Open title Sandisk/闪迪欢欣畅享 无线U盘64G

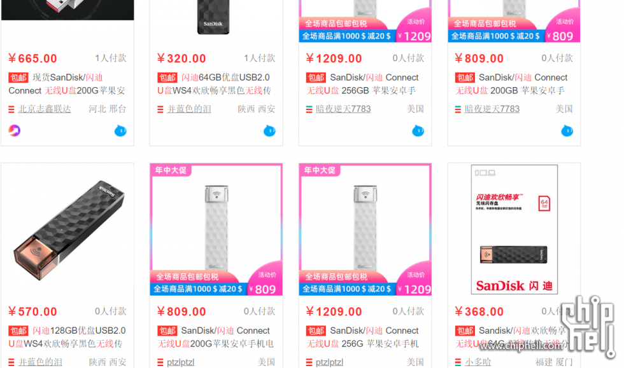[512, 337]
